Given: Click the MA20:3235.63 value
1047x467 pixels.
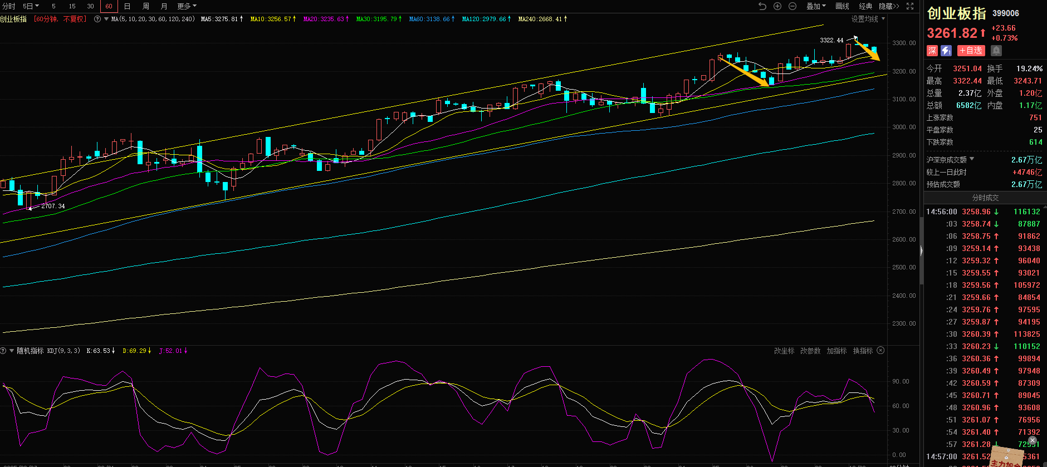Looking at the screenshot, I should 326,19.
